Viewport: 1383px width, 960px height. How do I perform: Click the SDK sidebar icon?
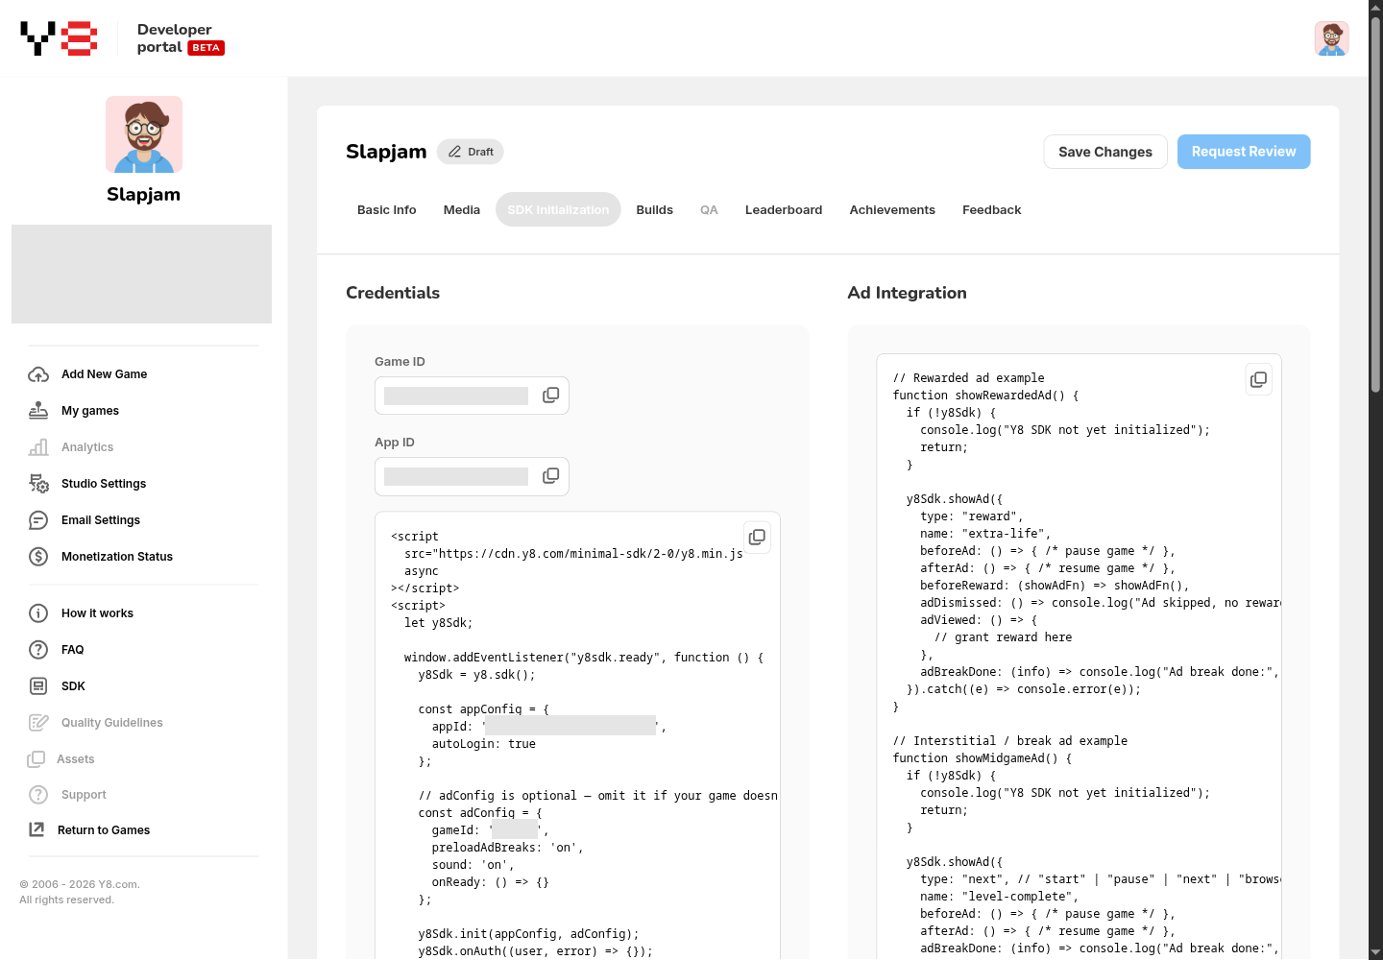click(x=38, y=686)
